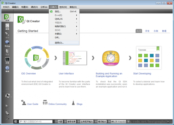This screenshot has width=174, height=125.
Task: Show the 问题 output pane
Action: coord(59,122)
